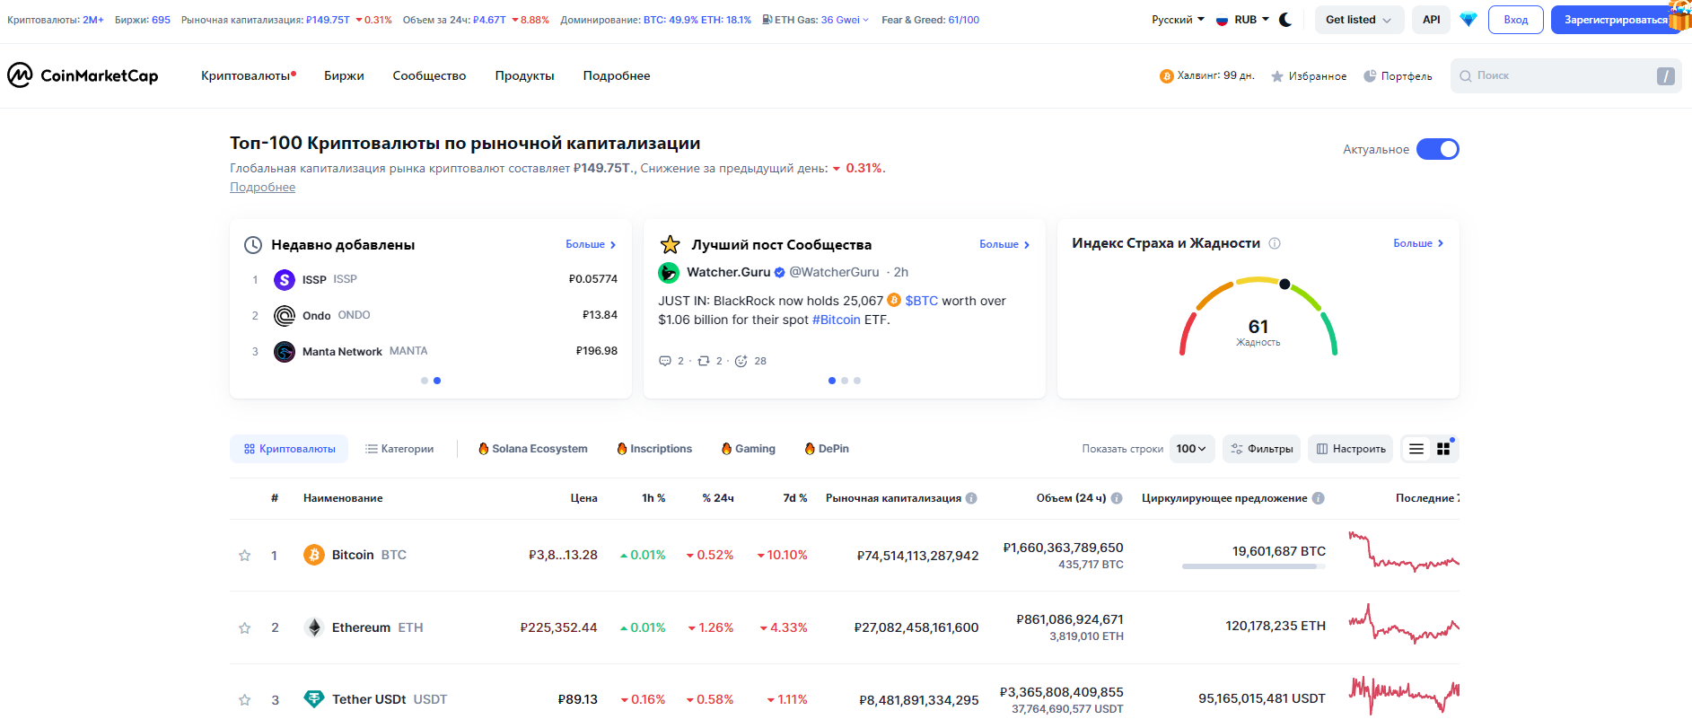The width and height of the screenshot is (1692, 728).
Task: Click the Manta Network coin logo
Action: tap(285, 352)
